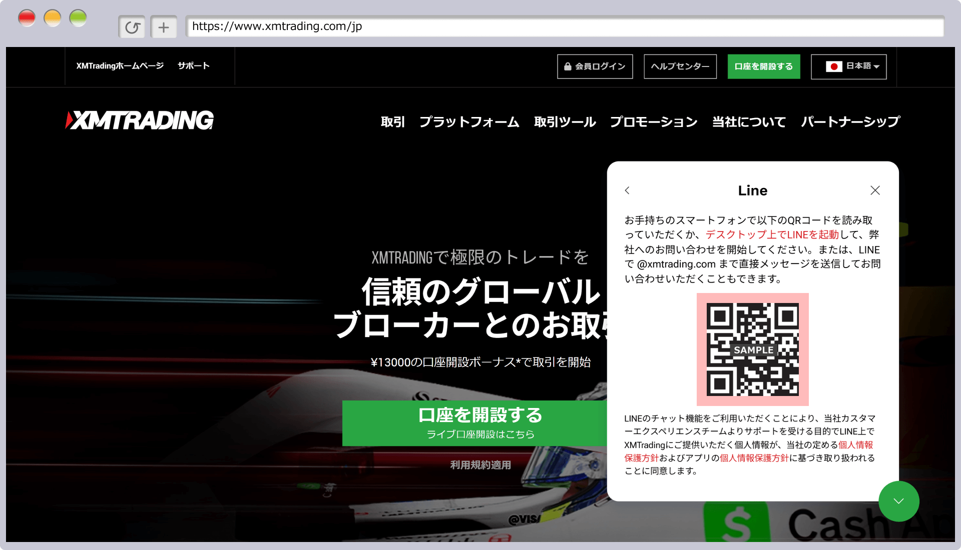This screenshot has height=550, width=961.
Task: Click the XMTRADING logo
Action: tap(140, 120)
